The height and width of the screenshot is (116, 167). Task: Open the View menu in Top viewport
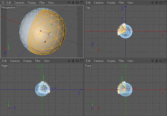130,3
